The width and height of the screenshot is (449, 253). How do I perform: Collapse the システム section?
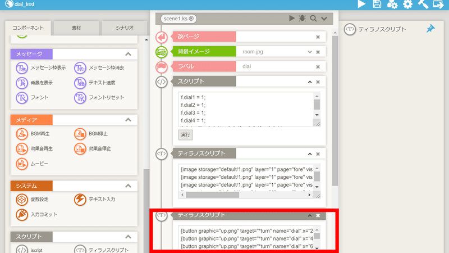[128, 186]
